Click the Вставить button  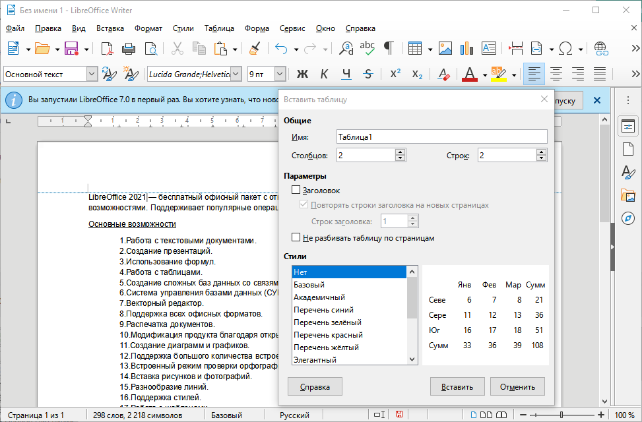pyautogui.click(x=457, y=386)
